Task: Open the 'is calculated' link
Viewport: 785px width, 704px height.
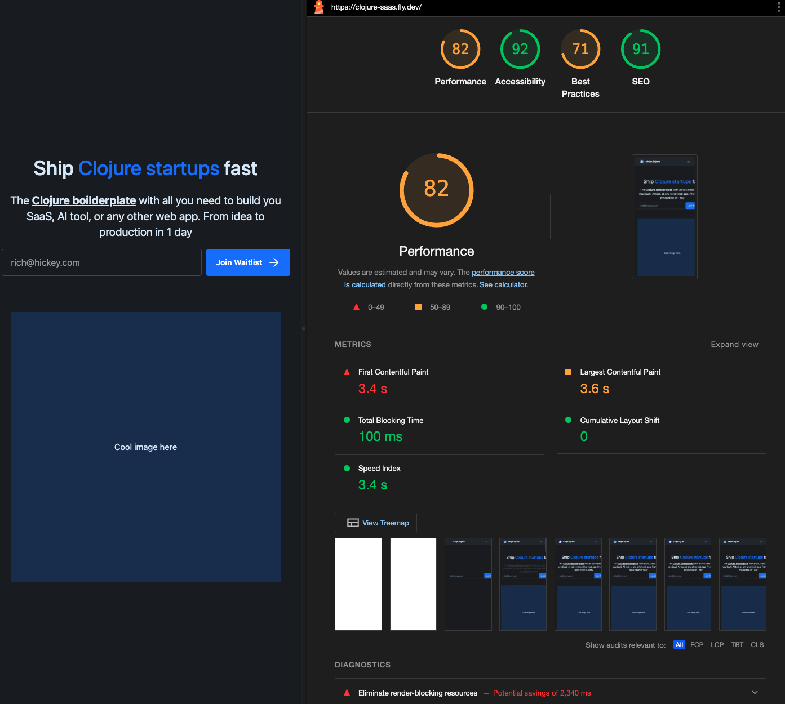Action: tap(365, 285)
